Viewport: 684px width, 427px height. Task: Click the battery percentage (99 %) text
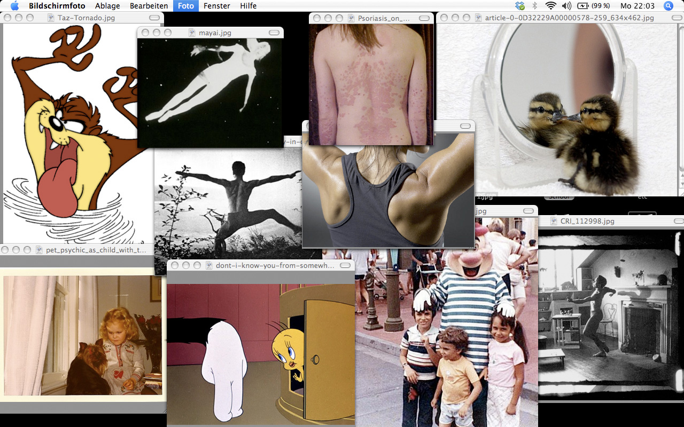point(601,6)
